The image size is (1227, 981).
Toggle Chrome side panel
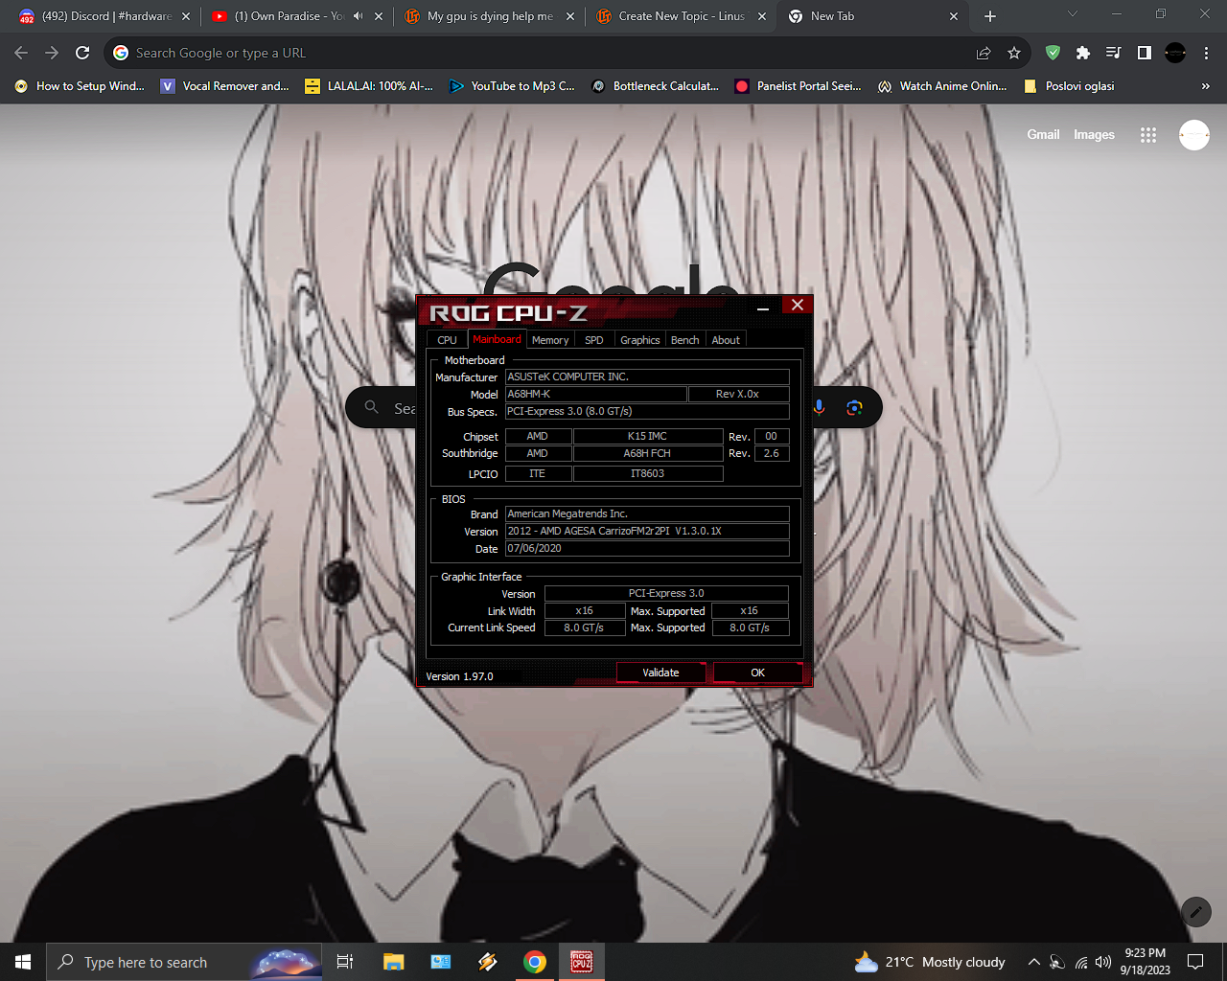coord(1144,53)
